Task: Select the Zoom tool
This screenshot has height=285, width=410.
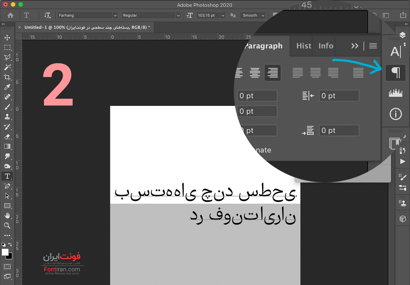Action: pos(7,226)
